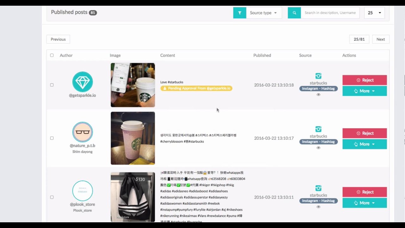The height and width of the screenshot is (228, 405).
Task: Reject the @plook_store adidas post
Action: coord(364,192)
